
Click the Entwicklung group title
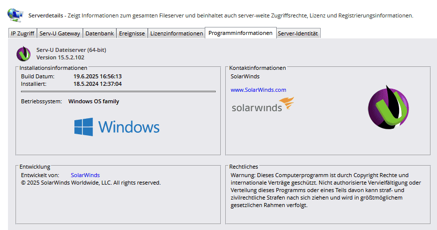(x=35, y=167)
